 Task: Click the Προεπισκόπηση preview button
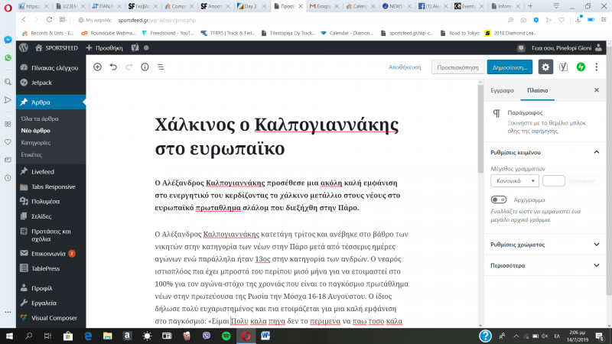pyautogui.click(x=456, y=67)
